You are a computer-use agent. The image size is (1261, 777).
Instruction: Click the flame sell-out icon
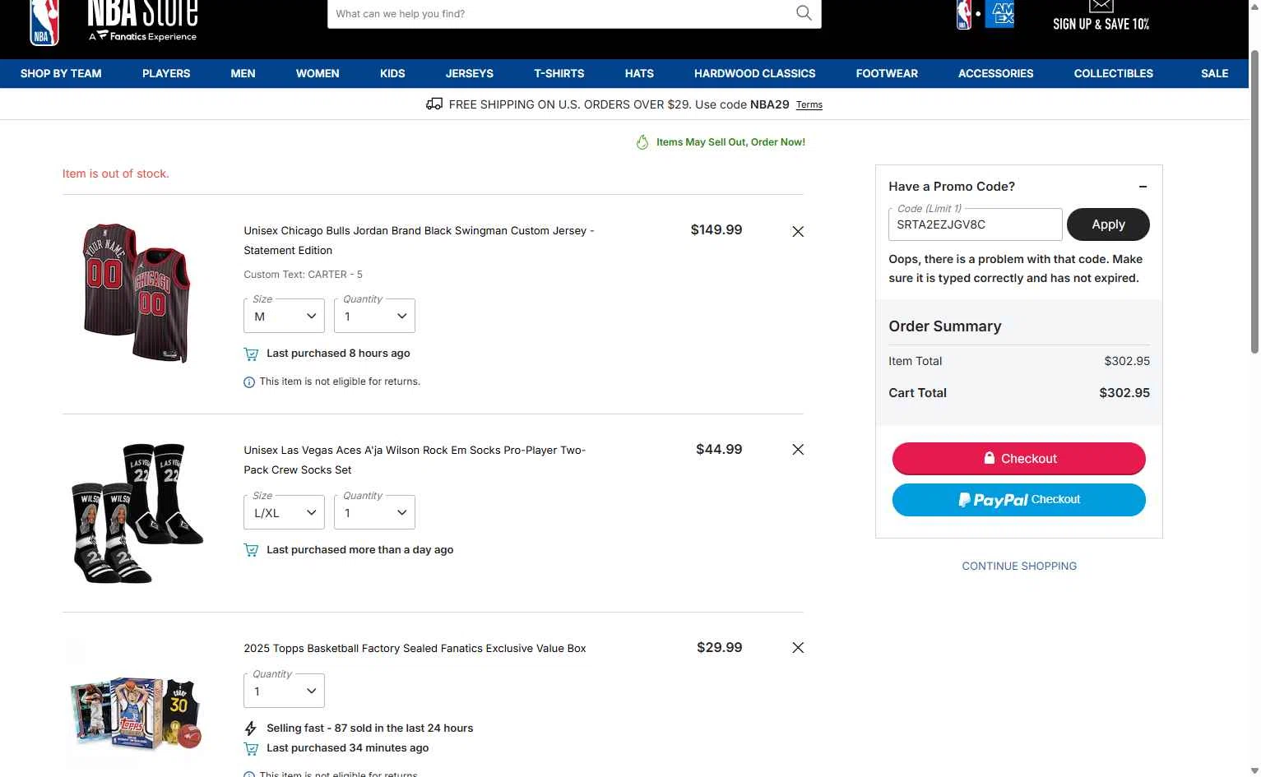(x=642, y=142)
